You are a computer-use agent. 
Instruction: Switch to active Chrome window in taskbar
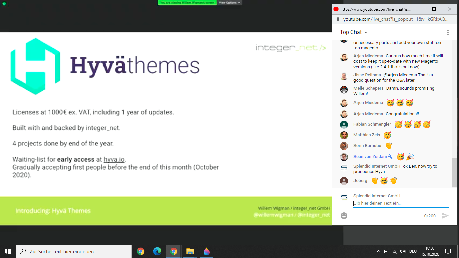coord(173,251)
